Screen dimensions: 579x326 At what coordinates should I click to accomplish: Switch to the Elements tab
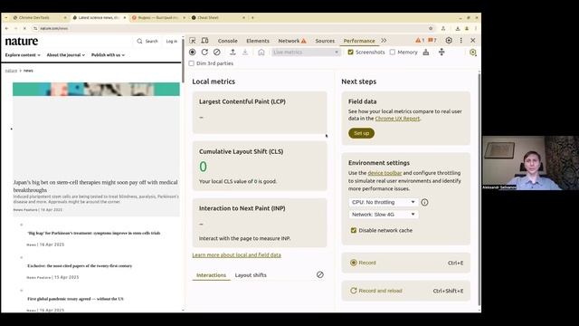pyautogui.click(x=258, y=41)
